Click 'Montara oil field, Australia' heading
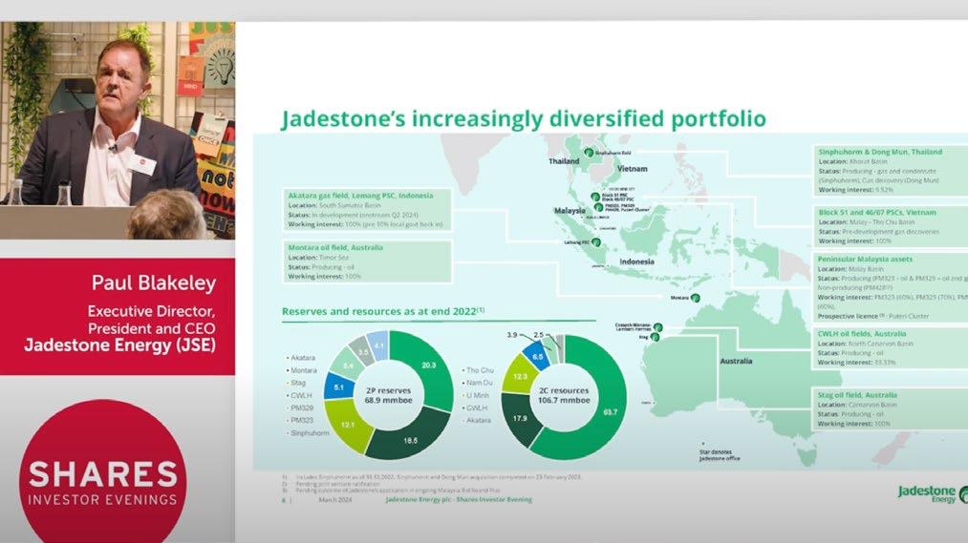Screen dimensions: 968x543 [x=335, y=247]
